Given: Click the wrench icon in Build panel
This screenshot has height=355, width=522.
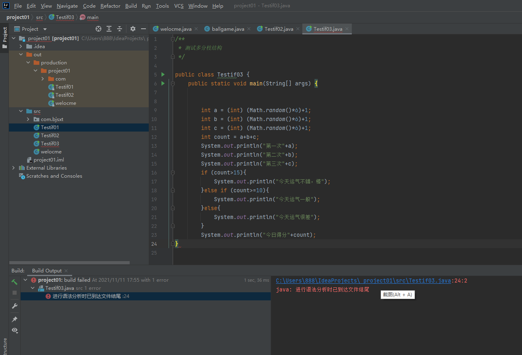Looking at the screenshot, I should tap(15, 306).
